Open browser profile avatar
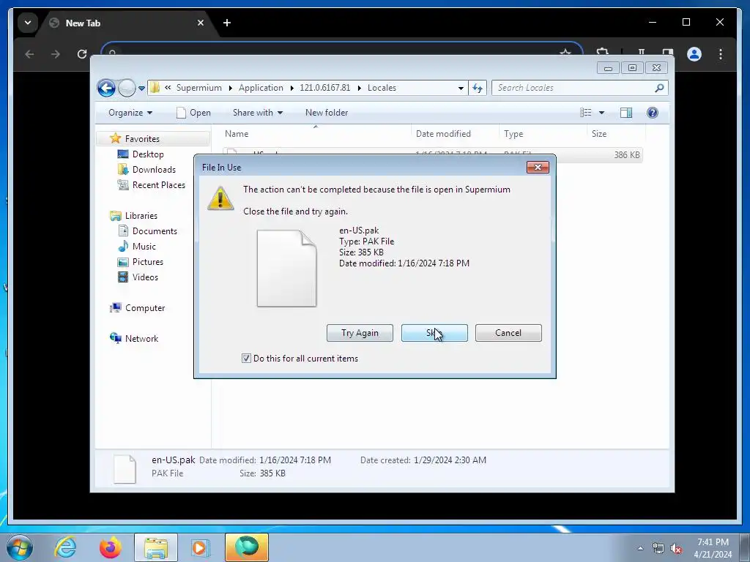This screenshot has height=562, width=750. click(x=694, y=54)
